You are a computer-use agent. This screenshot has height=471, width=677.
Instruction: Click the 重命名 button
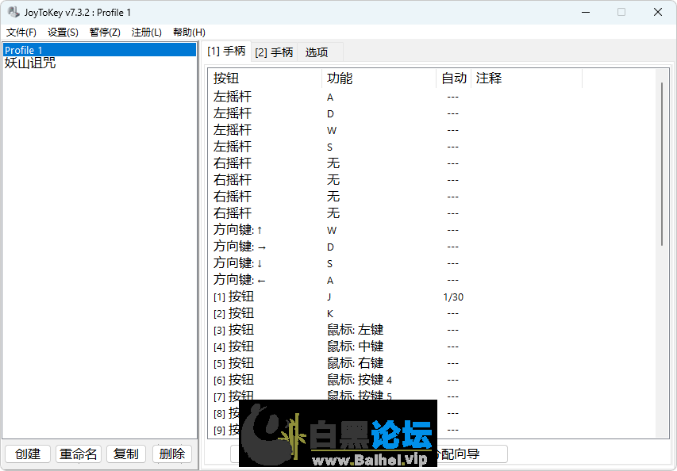(x=79, y=454)
